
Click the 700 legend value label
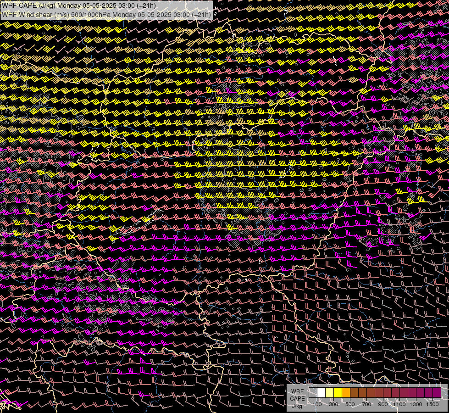pos(366,404)
